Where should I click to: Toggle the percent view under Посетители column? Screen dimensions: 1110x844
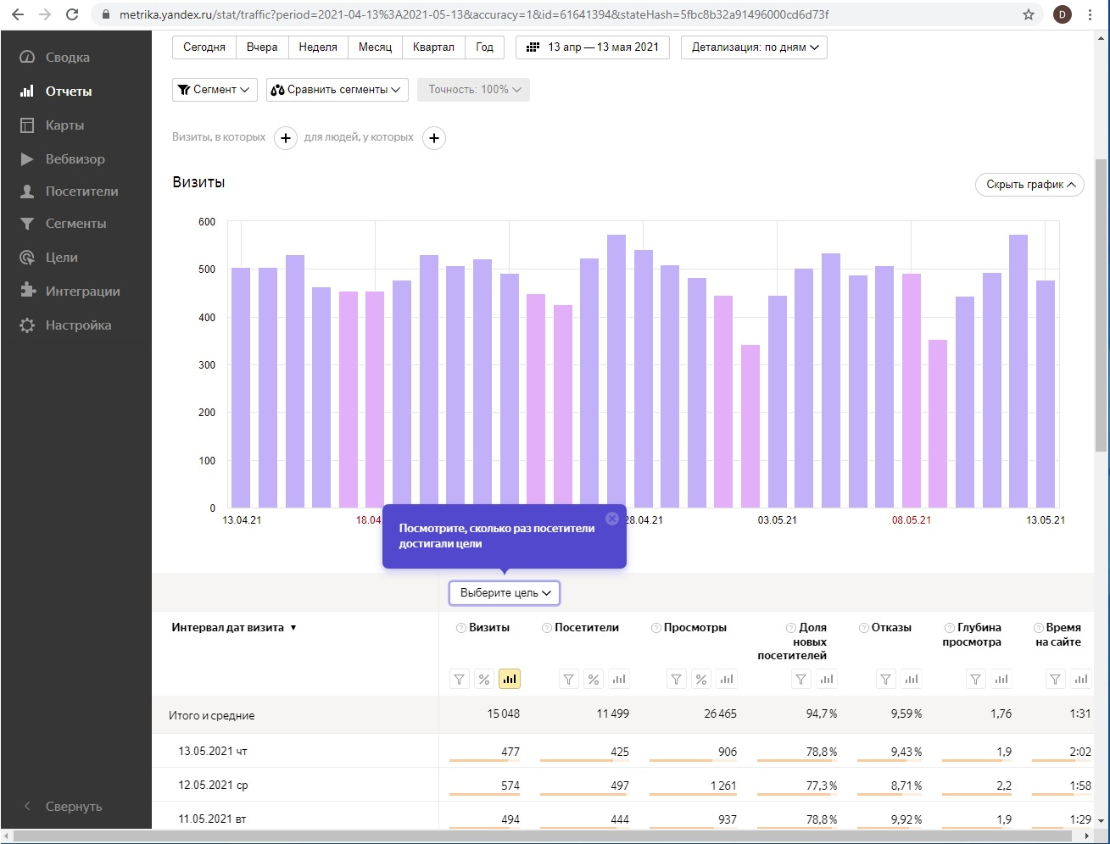click(594, 679)
